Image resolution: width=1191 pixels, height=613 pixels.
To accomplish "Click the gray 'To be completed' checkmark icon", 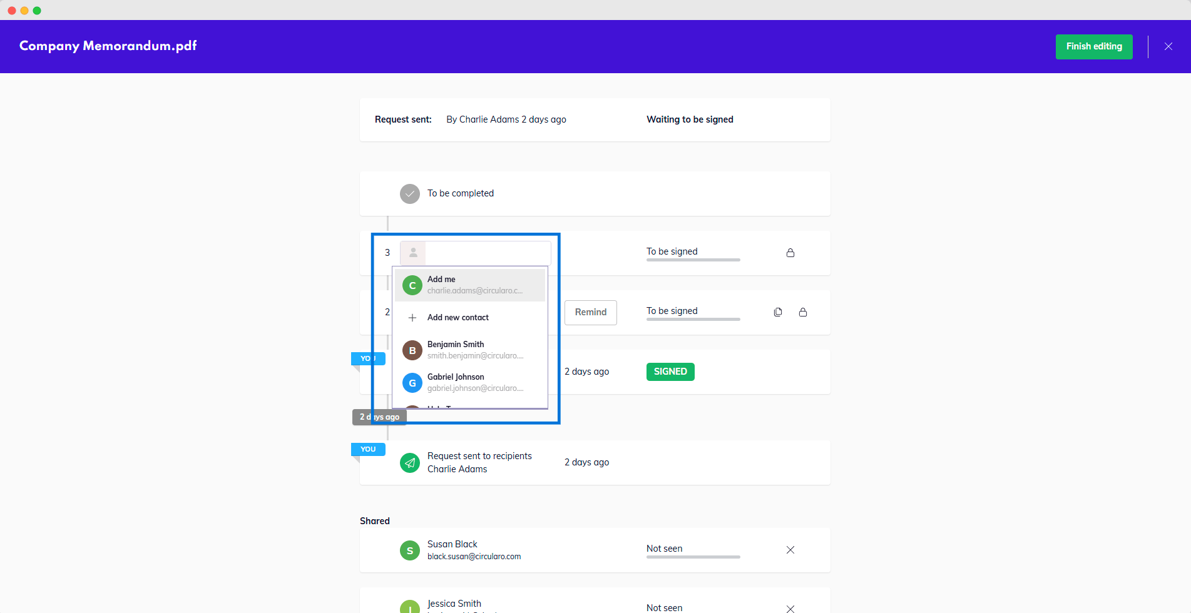I will click(x=410, y=194).
